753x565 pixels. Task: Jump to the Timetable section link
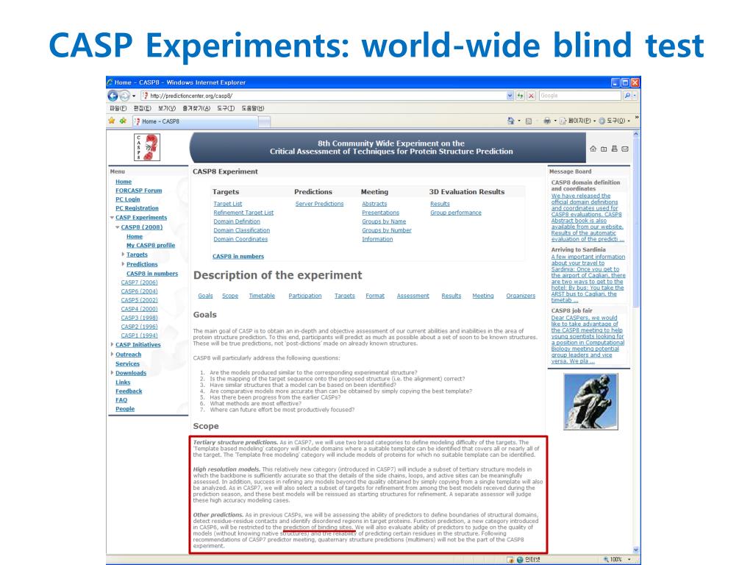point(262,296)
